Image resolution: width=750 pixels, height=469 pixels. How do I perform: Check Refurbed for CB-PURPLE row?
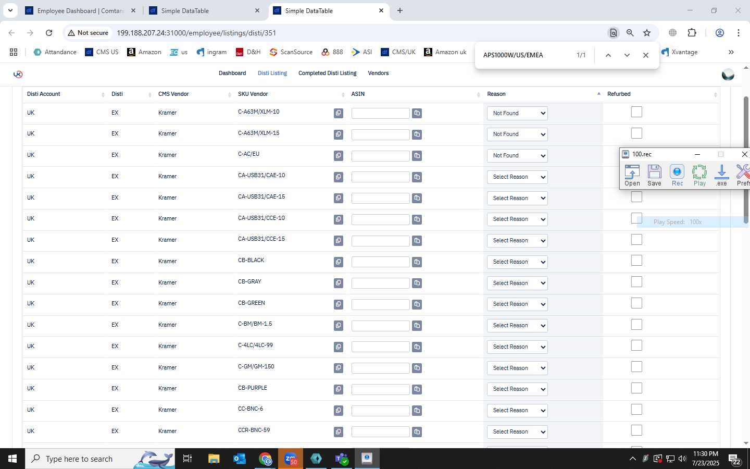(636, 388)
